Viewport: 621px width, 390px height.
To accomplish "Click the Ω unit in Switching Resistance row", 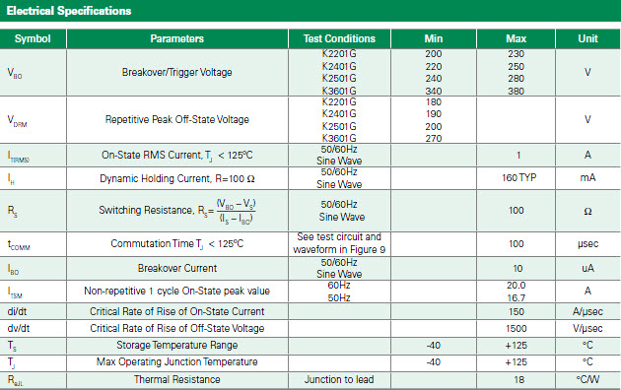I will [x=587, y=212].
